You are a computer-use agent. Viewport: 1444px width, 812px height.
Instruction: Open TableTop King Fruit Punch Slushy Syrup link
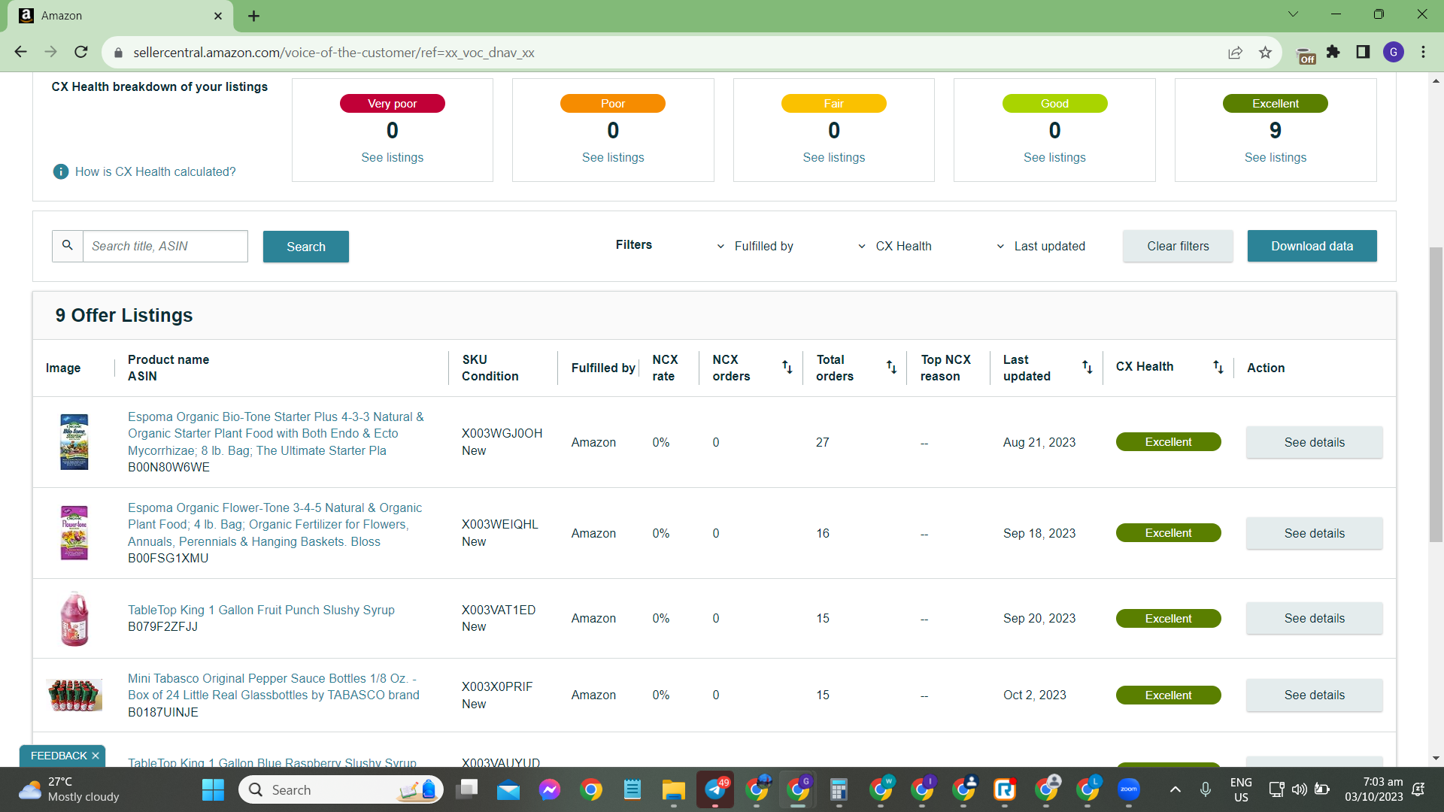(x=261, y=610)
